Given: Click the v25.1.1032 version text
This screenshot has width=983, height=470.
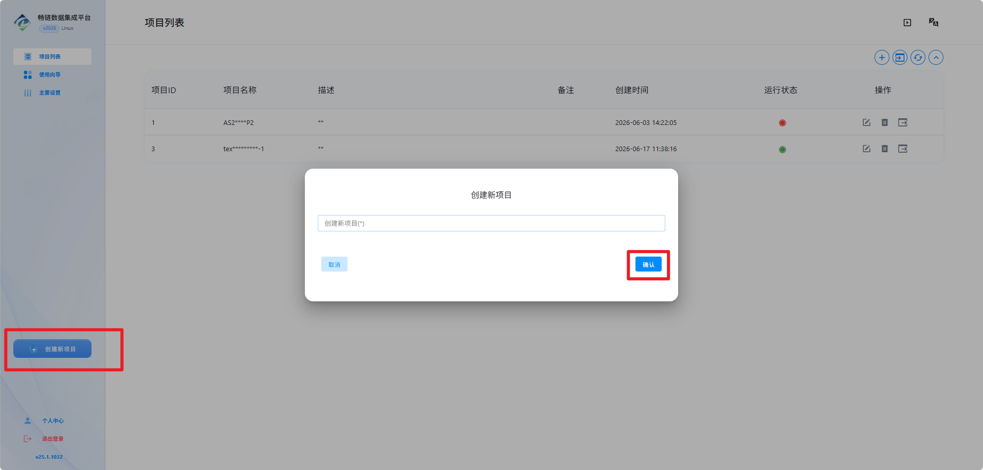Looking at the screenshot, I should tap(49, 457).
